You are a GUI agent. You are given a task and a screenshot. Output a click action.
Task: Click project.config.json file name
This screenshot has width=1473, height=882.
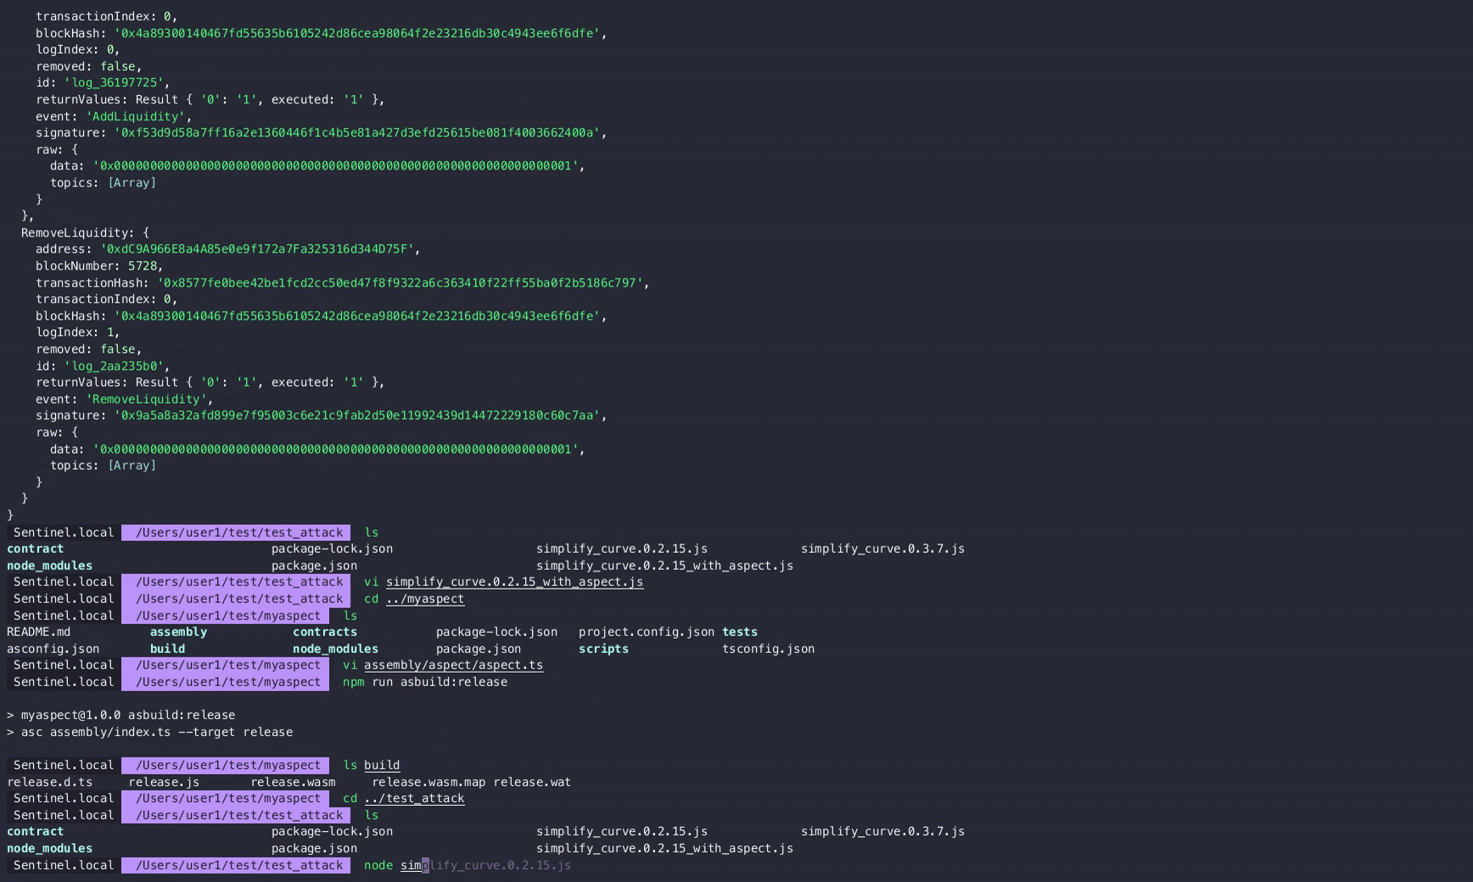(647, 632)
